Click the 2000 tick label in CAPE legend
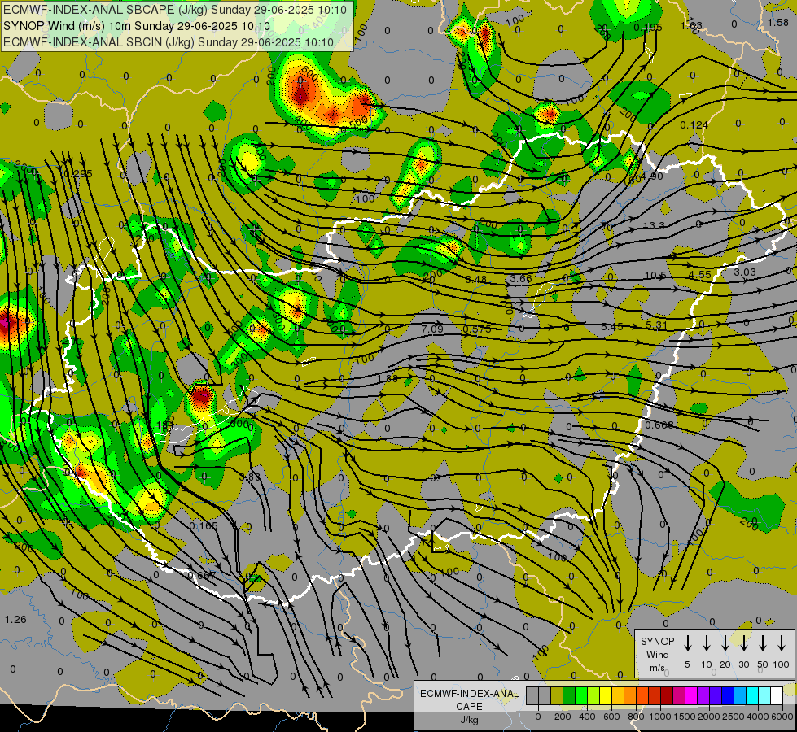Image resolution: width=797 pixels, height=732 pixels. tap(709, 717)
